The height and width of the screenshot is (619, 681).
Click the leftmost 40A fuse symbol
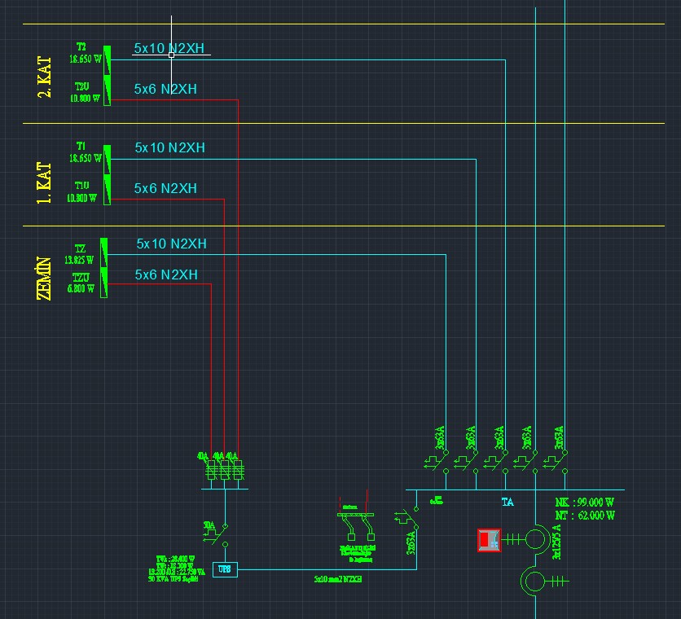tap(211, 471)
